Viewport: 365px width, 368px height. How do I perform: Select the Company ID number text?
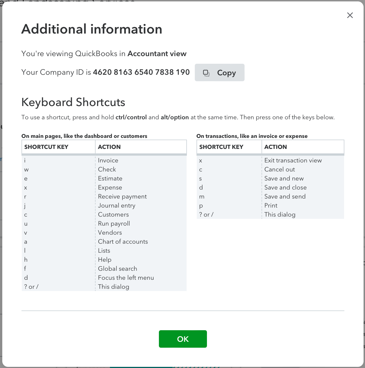tap(141, 72)
